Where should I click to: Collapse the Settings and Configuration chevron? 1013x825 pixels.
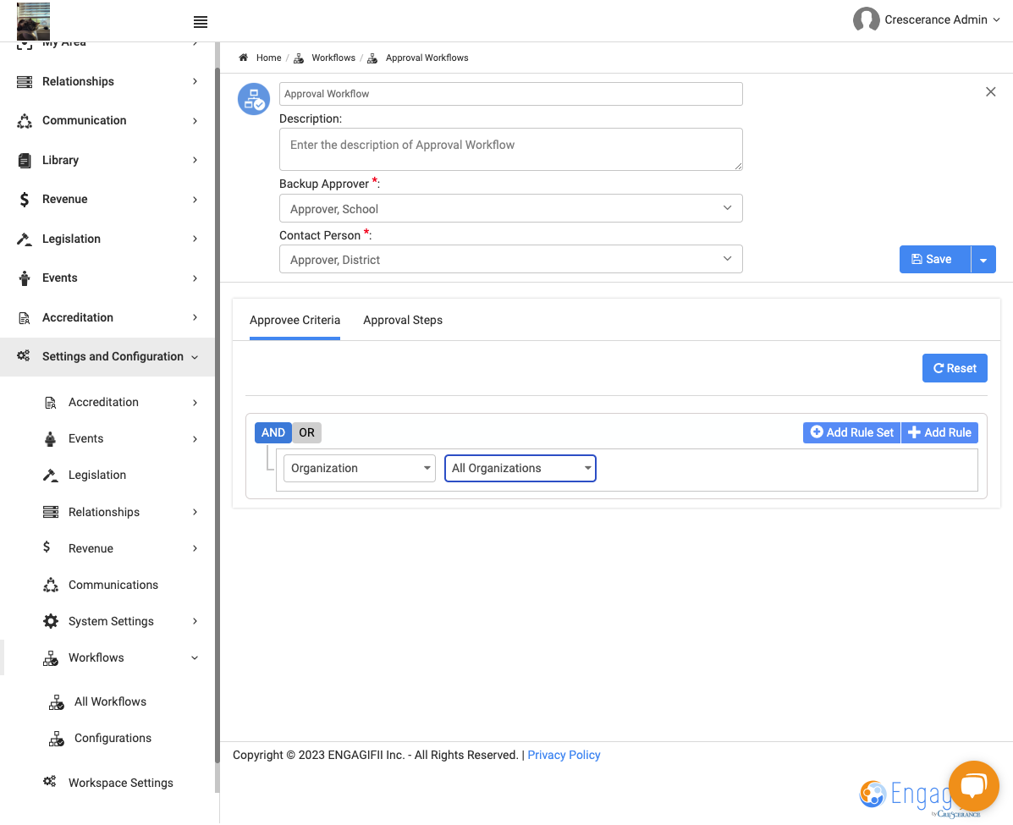pos(195,357)
